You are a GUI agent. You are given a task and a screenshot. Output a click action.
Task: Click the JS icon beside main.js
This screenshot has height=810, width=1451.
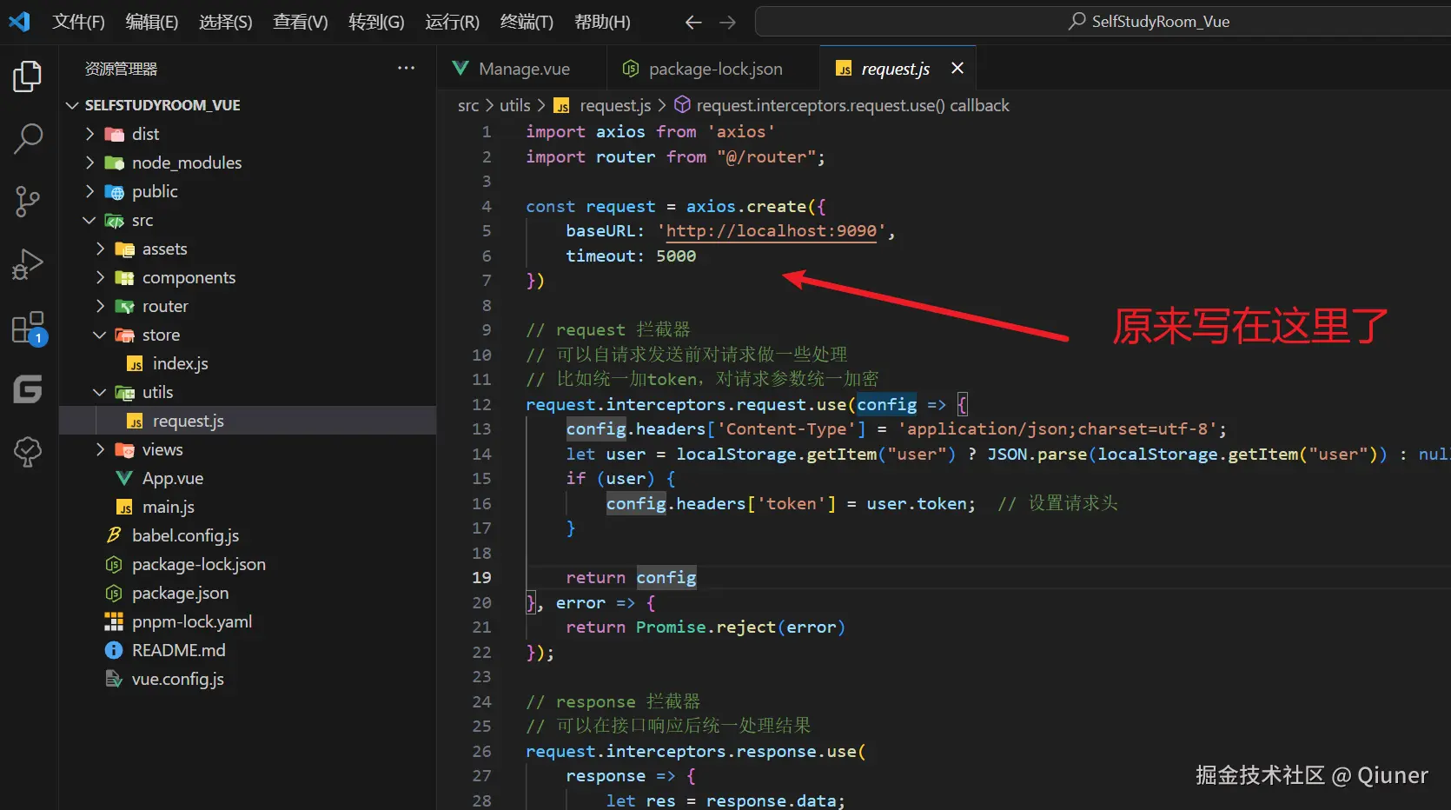tap(124, 507)
